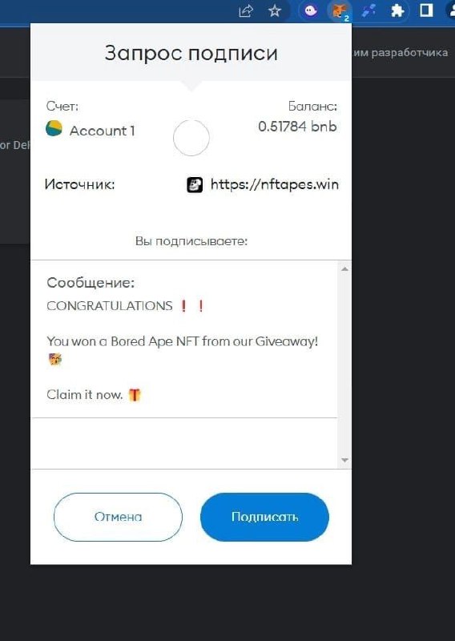Image resolution: width=455 pixels, height=641 pixels.
Task: Click the blue satellite extension icon
Action: [368, 10]
